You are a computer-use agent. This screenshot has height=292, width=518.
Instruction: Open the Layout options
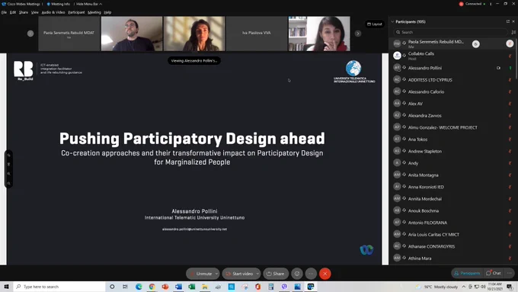375,24
